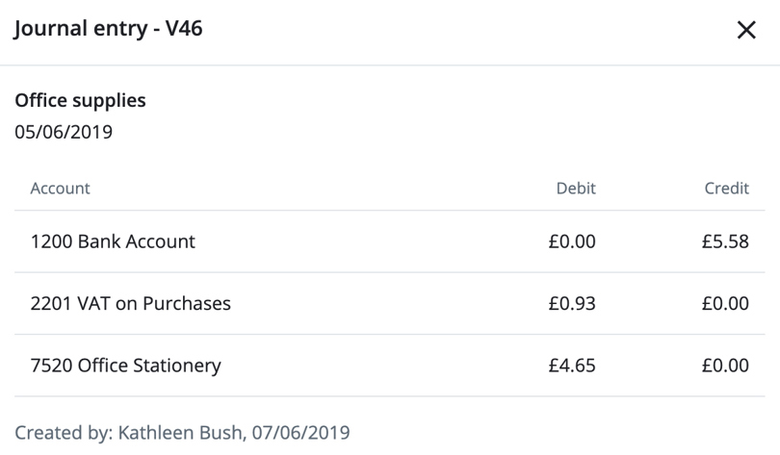Click the Created by label text
780x455 pixels.
click(x=62, y=433)
